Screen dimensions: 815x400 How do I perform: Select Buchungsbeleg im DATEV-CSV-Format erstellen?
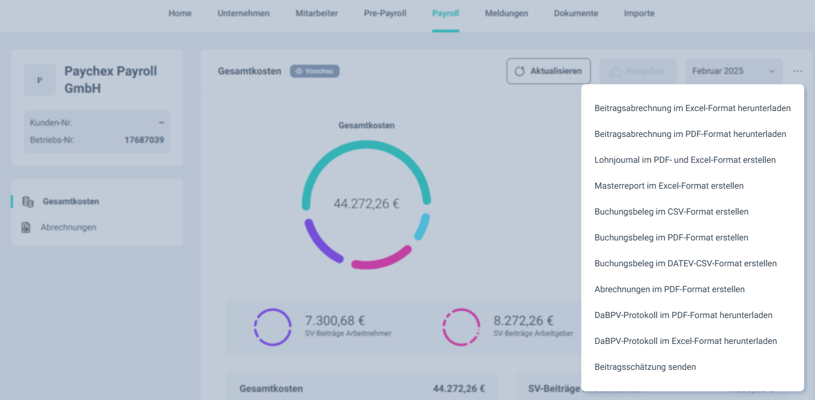pos(685,264)
